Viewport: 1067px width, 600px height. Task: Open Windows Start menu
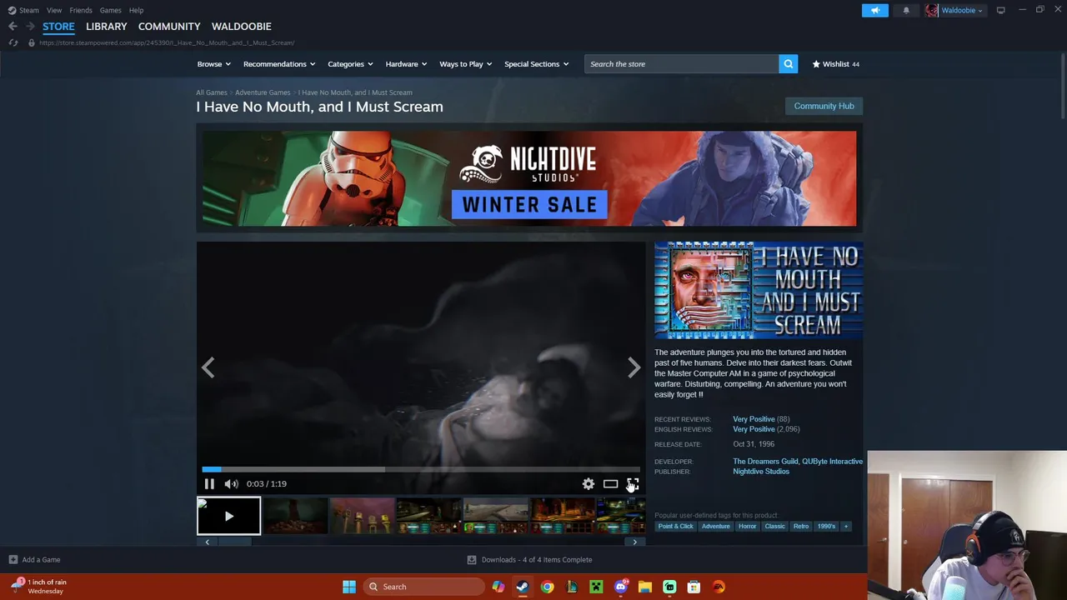[x=349, y=587]
